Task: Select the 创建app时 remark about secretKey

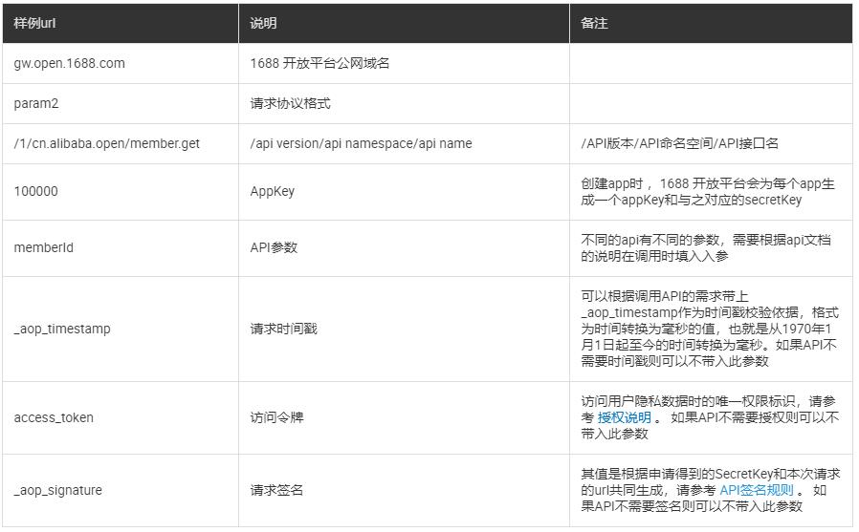Action: 711,192
